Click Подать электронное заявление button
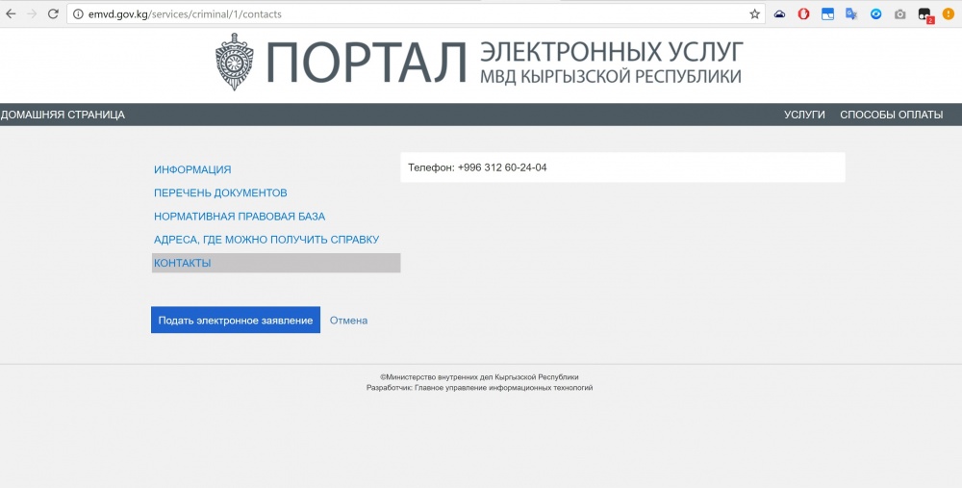 pos(236,320)
